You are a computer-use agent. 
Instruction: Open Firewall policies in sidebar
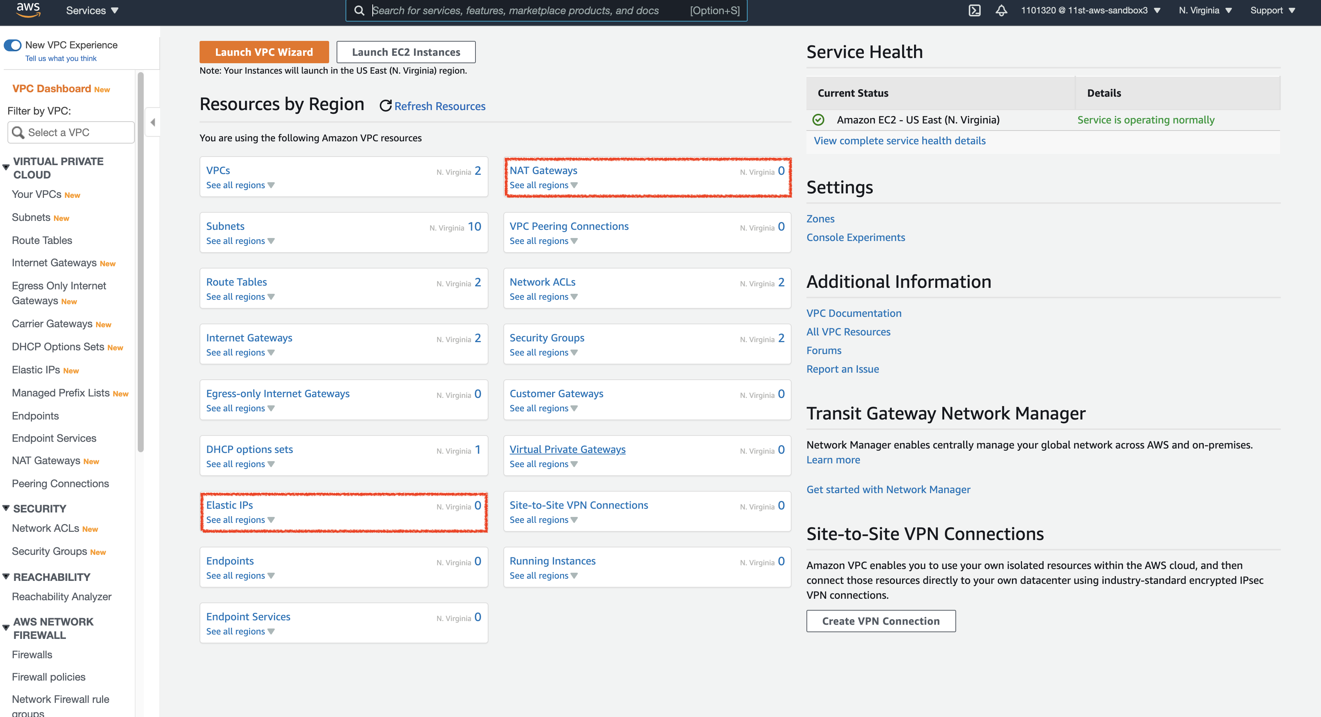pos(49,677)
